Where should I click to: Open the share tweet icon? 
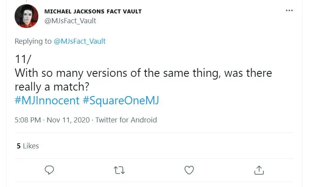tap(259, 170)
